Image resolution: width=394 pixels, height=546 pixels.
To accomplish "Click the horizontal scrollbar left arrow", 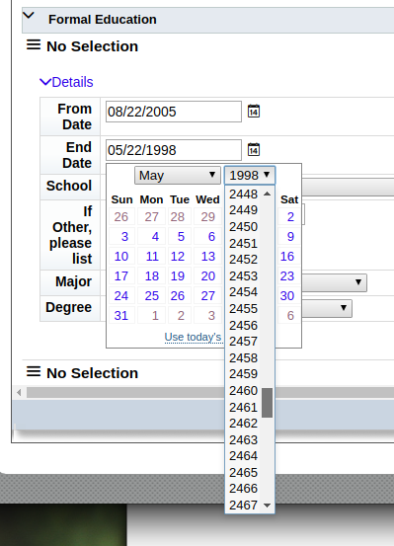I will coord(19,392).
